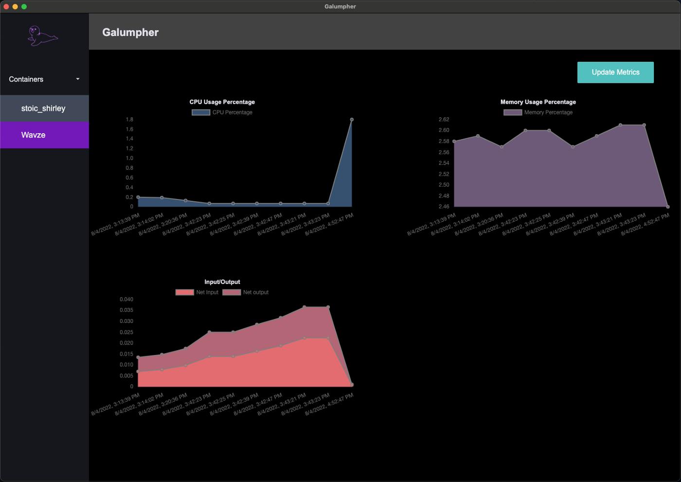This screenshot has width=681, height=482.
Task: Click last Memory chart point at 2.46
Action: (x=667, y=207)
